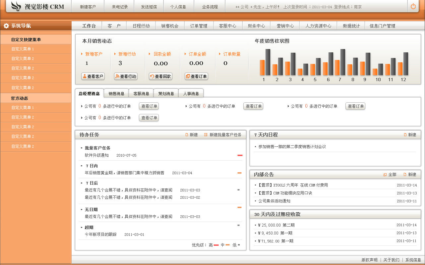Viewport: 425px width, 265px height.
Task: Click 超期 group heading
Action: pyautogui.click(x=89, y=228)
